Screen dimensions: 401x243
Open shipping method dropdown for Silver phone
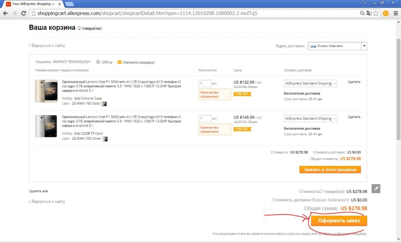click(x=310, y=118)
